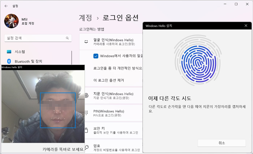
Task: Collapse the 얼굴 인식(Windows Hello) option
Action: [111, 42]
